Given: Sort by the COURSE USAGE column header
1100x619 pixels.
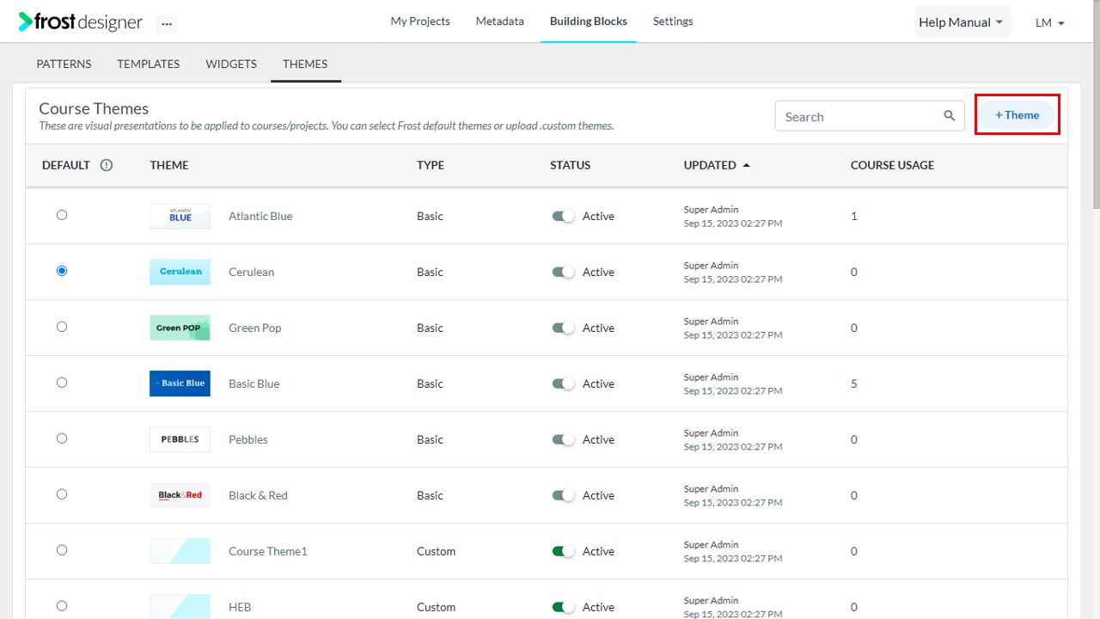Looking at the screenshot, I should click(x=892, y=165).
